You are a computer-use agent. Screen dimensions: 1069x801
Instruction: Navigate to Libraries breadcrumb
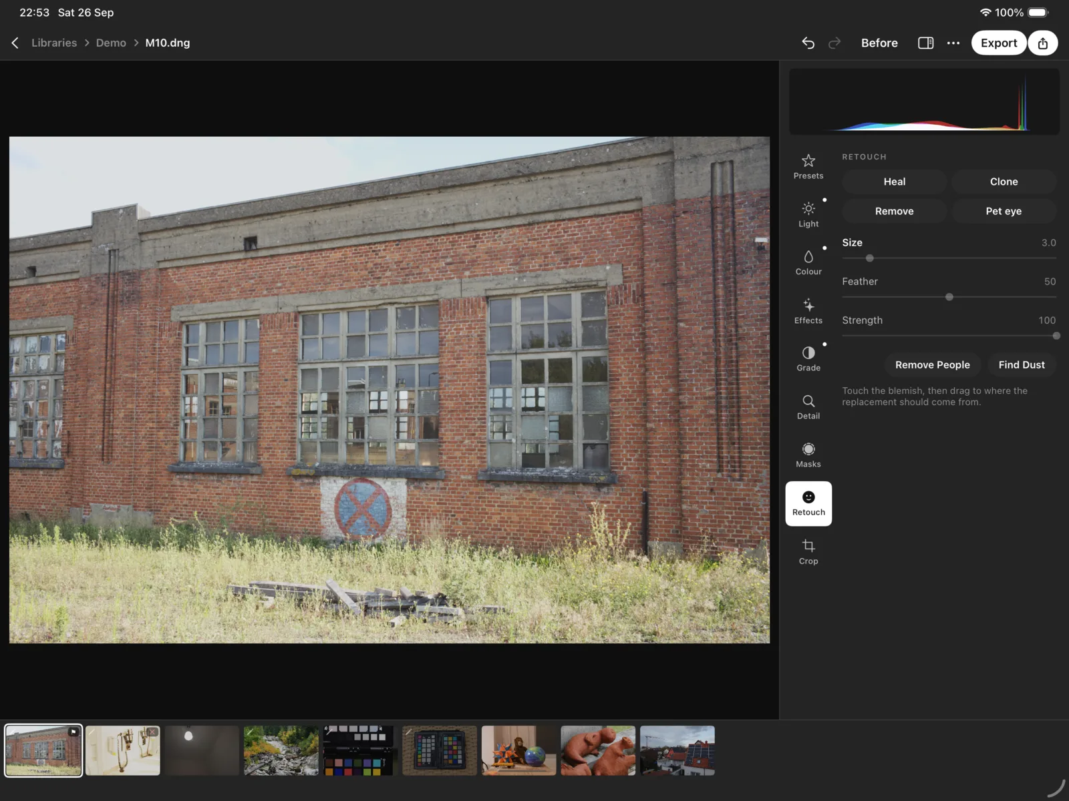tap(54, 43)
